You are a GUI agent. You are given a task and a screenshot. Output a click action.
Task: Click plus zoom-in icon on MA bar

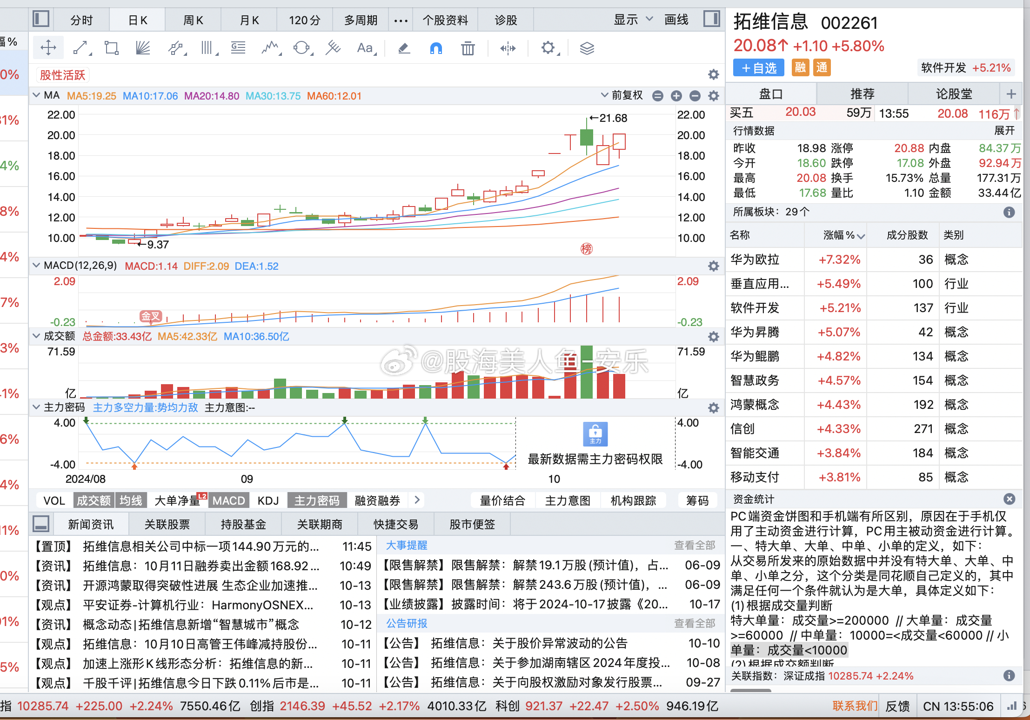676,96
